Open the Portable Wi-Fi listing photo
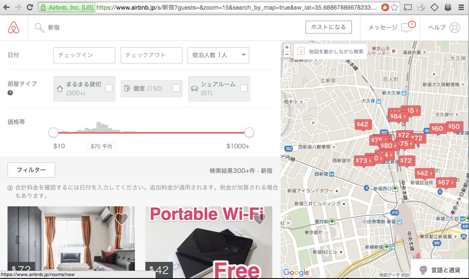This screenshot has width=469, height=279. [x=209, y=242]
